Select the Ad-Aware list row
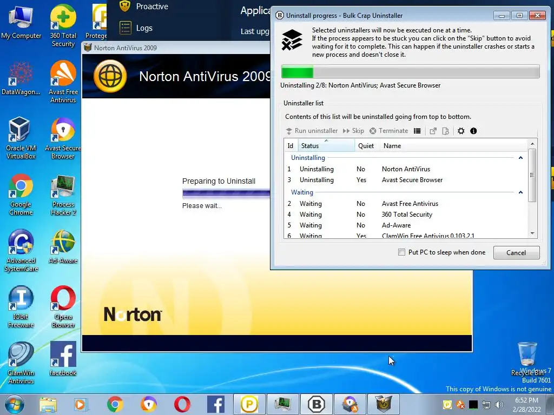554x415 pixels. click(x=406, y=225)
